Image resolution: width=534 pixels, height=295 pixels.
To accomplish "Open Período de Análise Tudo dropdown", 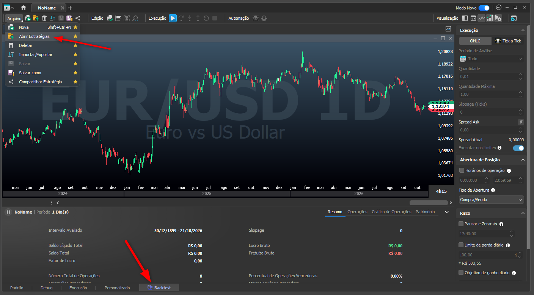I will pos(491,59).
